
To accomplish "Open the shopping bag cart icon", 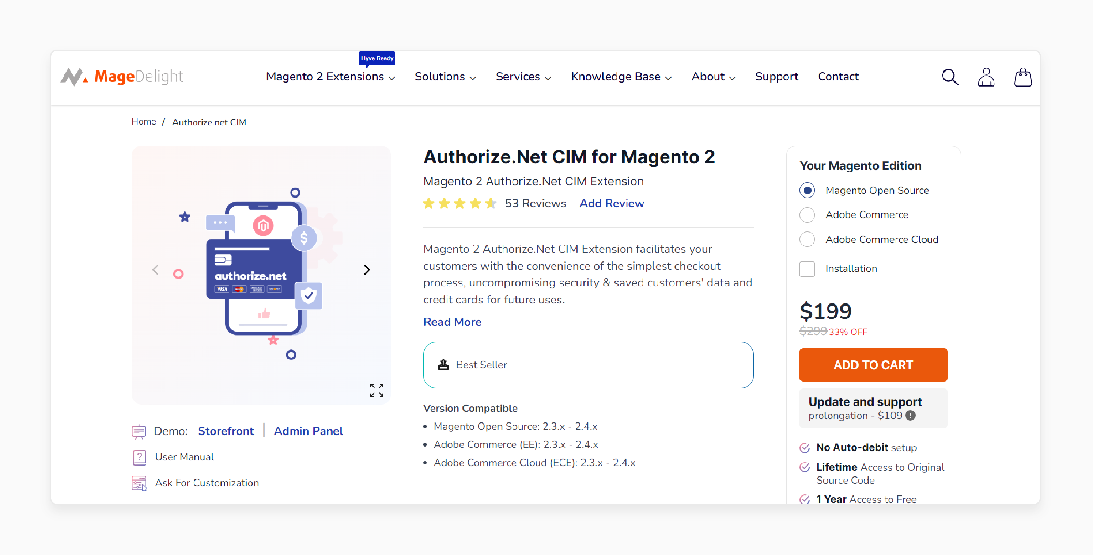I will tap(1023, 77).
